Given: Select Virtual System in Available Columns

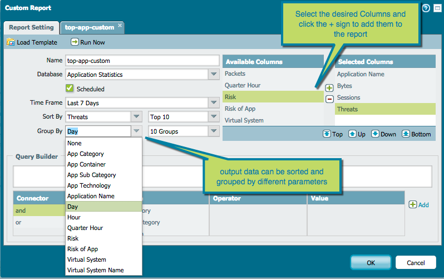Looking at the screenshot, I should click(x=273, y=120).
